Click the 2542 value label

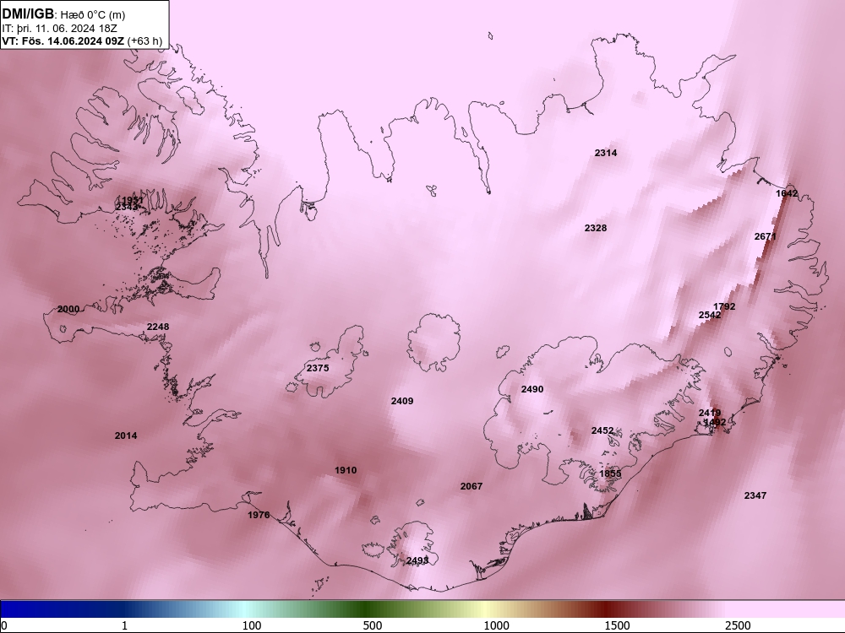[x=710, y=315]
